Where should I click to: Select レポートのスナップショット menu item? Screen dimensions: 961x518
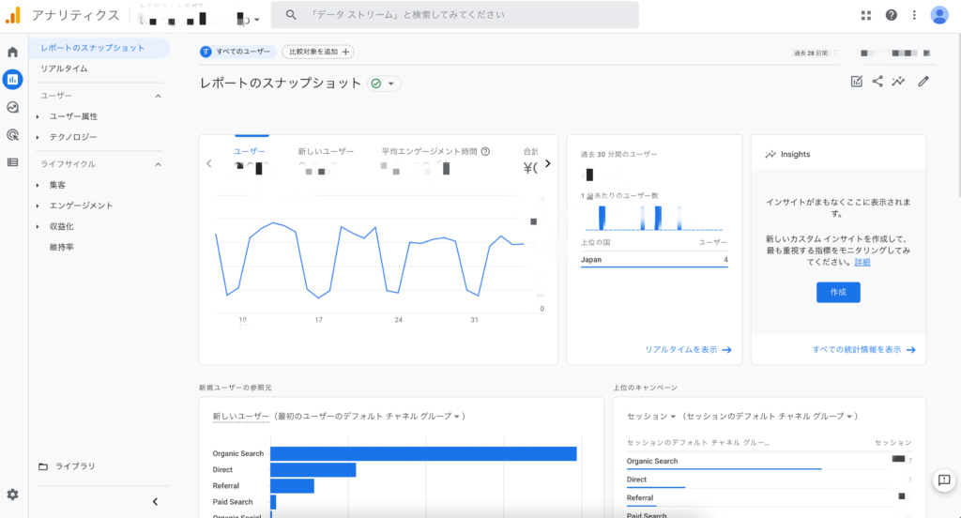(x=100, y=48)
